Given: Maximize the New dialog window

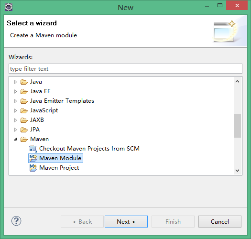Looking at the screenshot, I should [x=220, y=6].
